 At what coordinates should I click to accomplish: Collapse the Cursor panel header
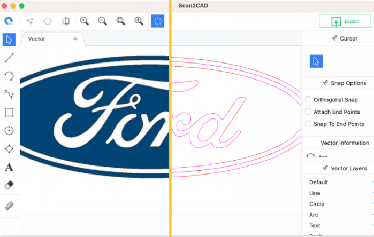tap(345, 38)
